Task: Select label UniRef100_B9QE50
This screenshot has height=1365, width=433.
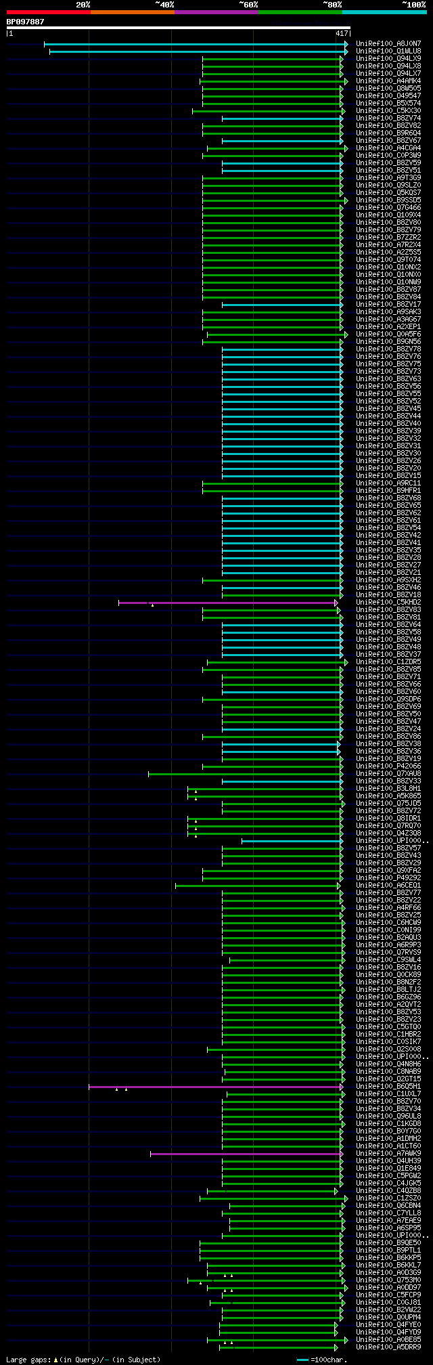Action: pos(388,1242)
